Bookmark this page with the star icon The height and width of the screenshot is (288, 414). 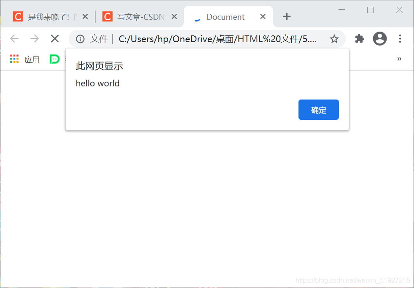click(x=334, y=38)
